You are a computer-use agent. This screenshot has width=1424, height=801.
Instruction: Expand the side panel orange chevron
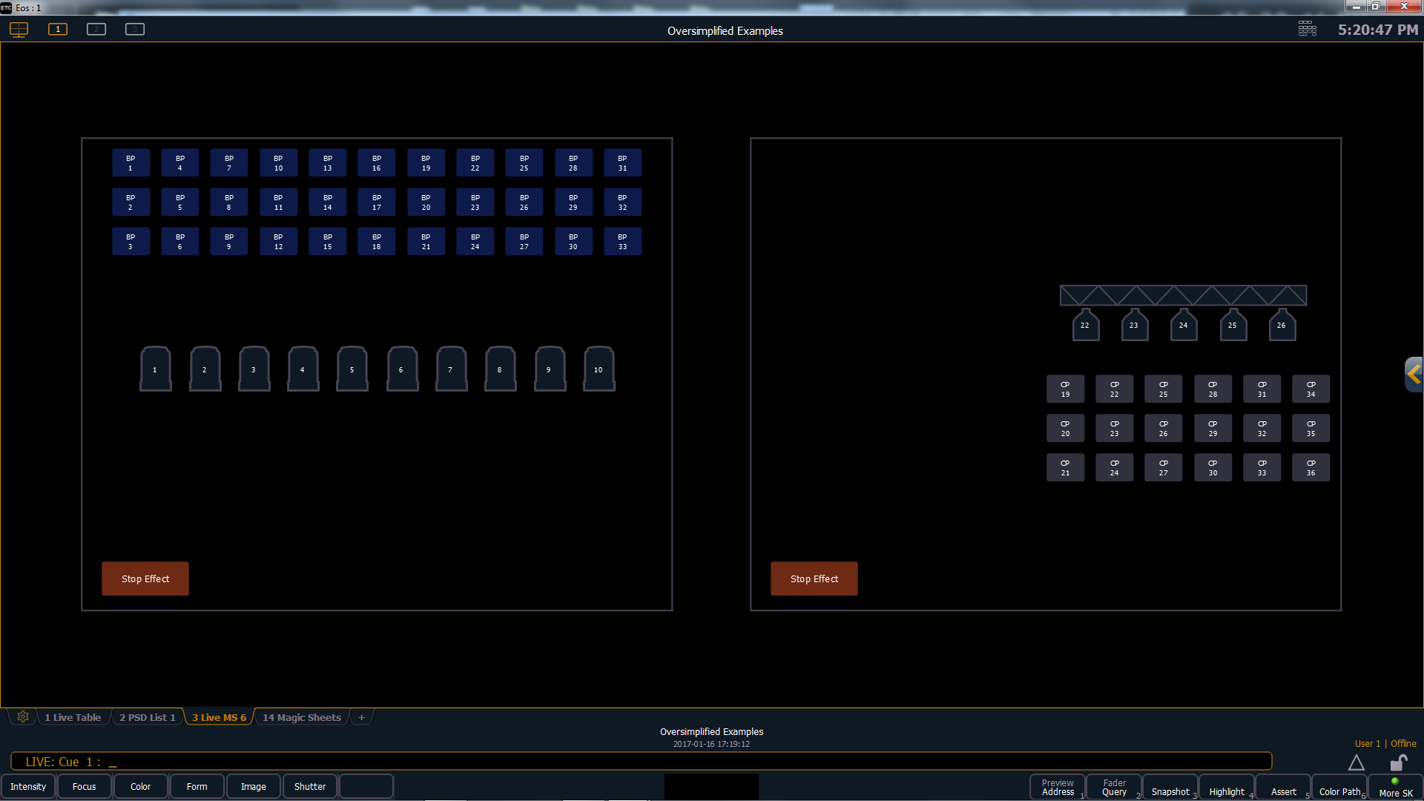pos(1414,374)
